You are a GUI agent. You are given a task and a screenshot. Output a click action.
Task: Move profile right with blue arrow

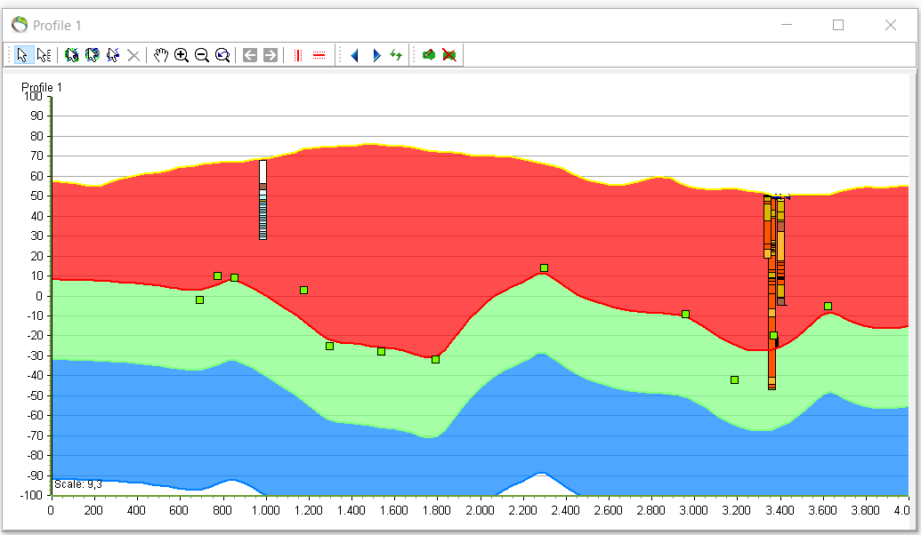click(x=376, y=55)
